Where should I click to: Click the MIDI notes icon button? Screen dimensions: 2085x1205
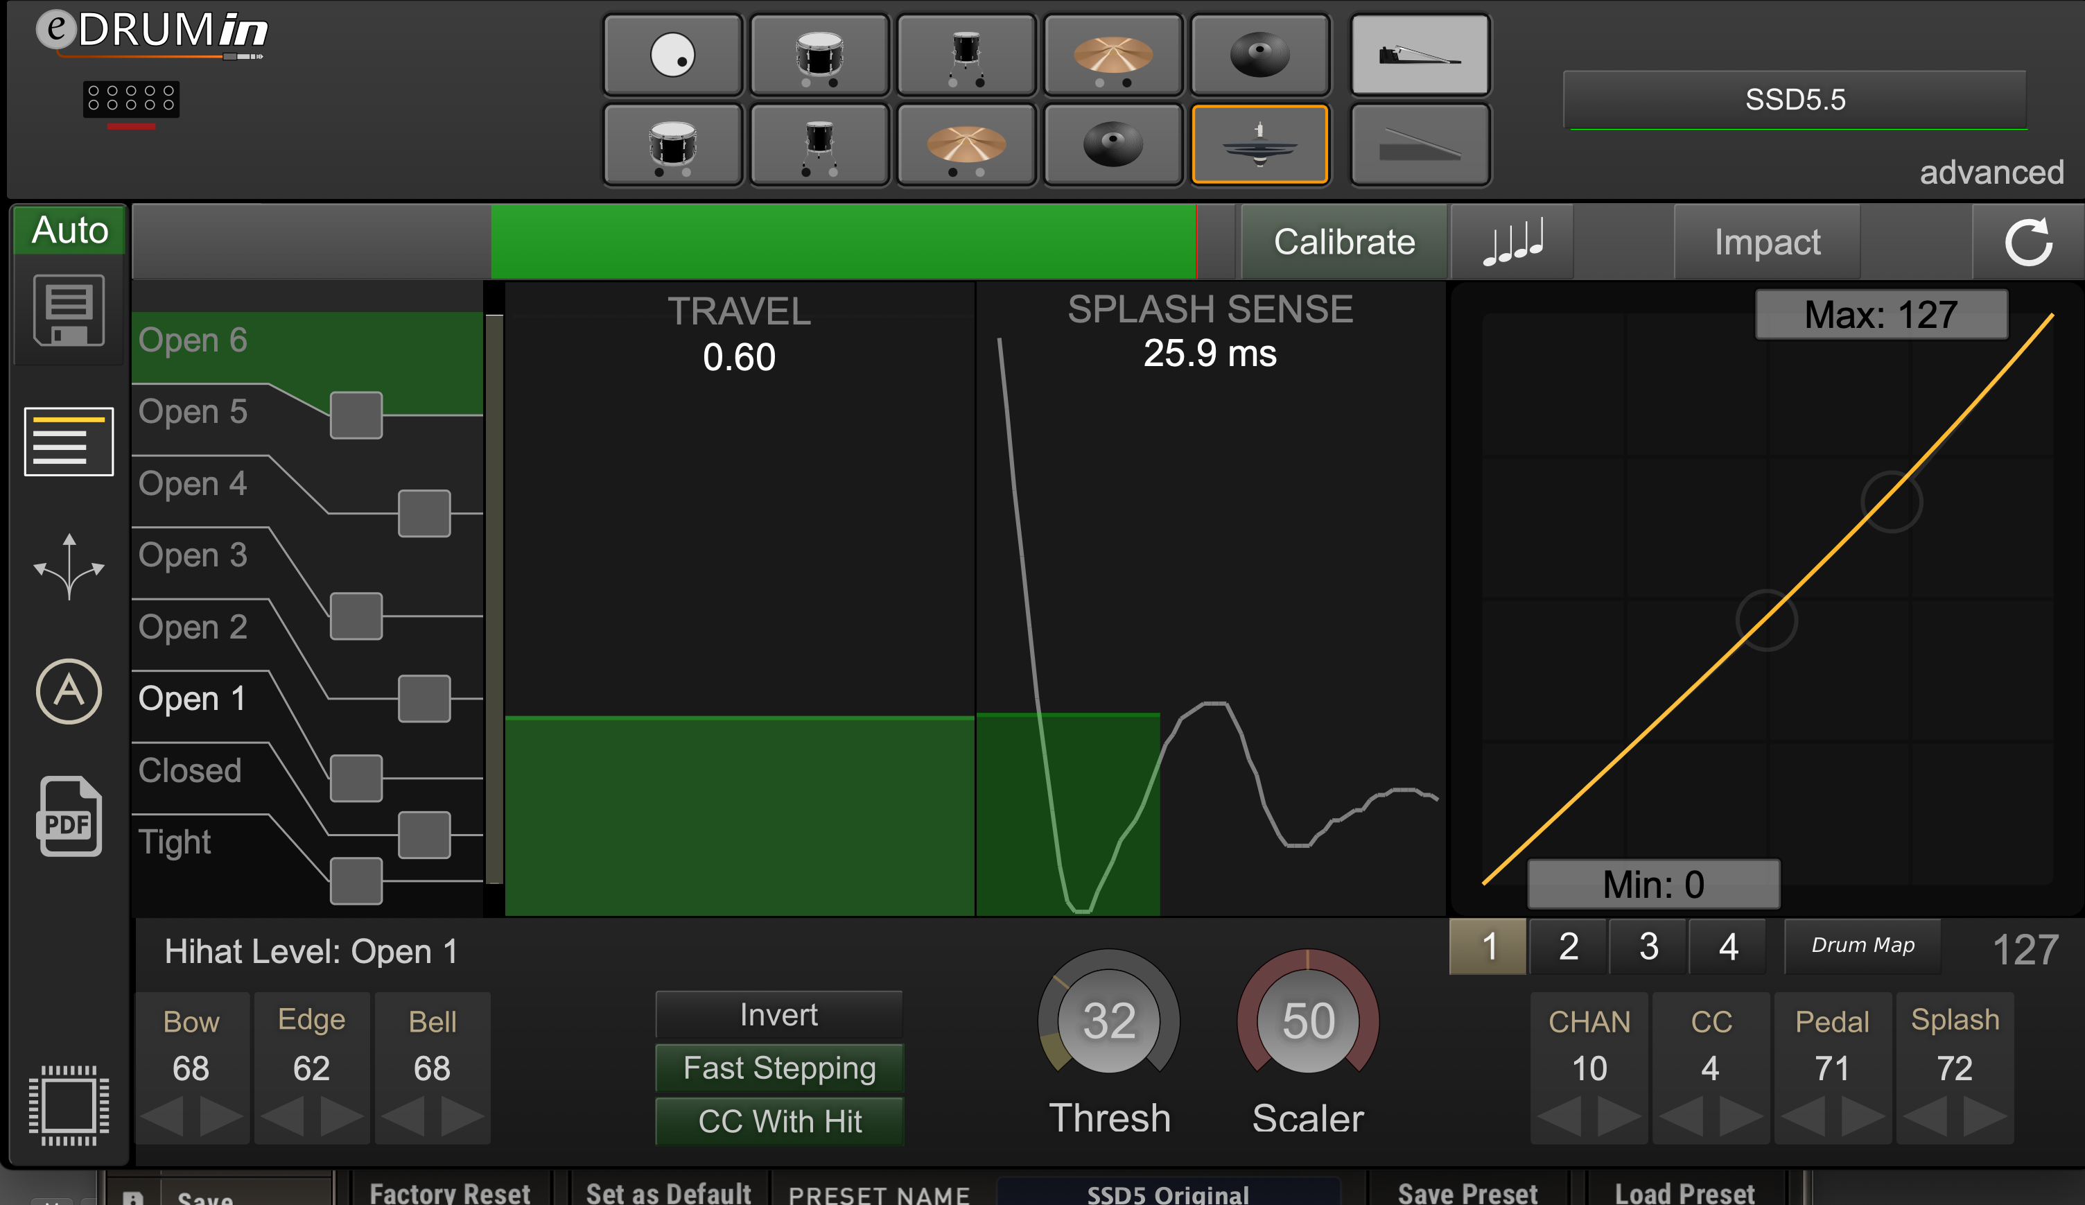(x=1512, y=242)
